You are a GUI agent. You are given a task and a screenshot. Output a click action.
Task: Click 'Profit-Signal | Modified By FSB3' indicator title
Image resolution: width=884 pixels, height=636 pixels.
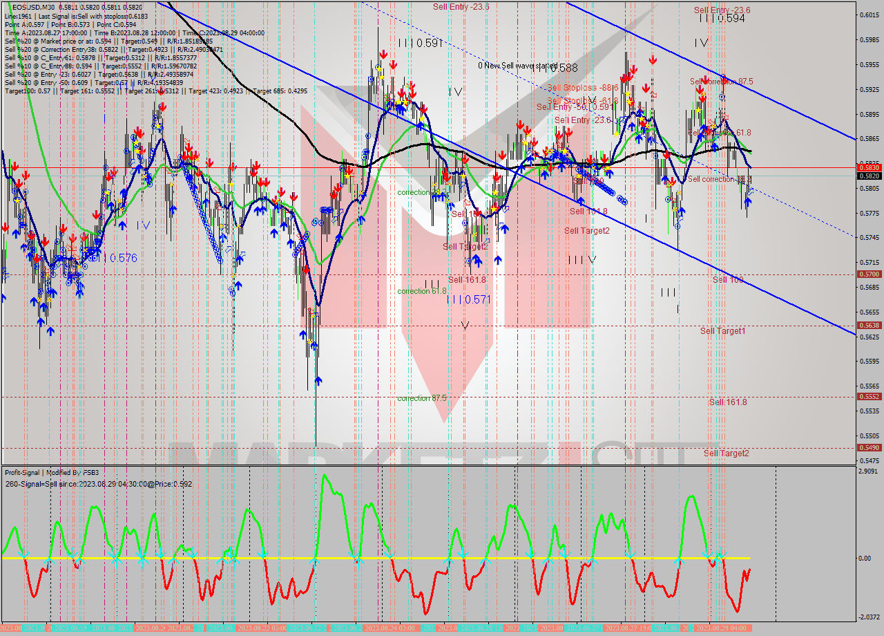[x=52, y=473]
